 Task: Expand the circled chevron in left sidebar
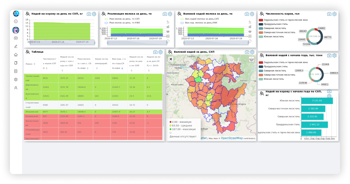click(x=16, y=21)
